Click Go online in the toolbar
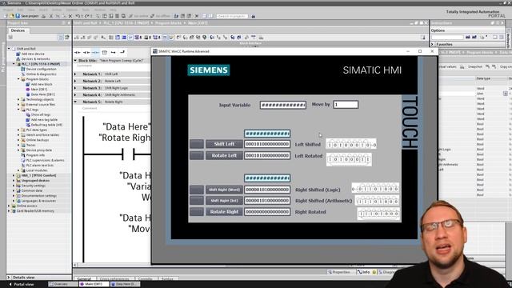The width and height of the screenshot is (512, 288). tap(138, 16)
